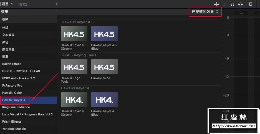
Task: Click the -20 mark on audio meter
Action: click(226, 95)
